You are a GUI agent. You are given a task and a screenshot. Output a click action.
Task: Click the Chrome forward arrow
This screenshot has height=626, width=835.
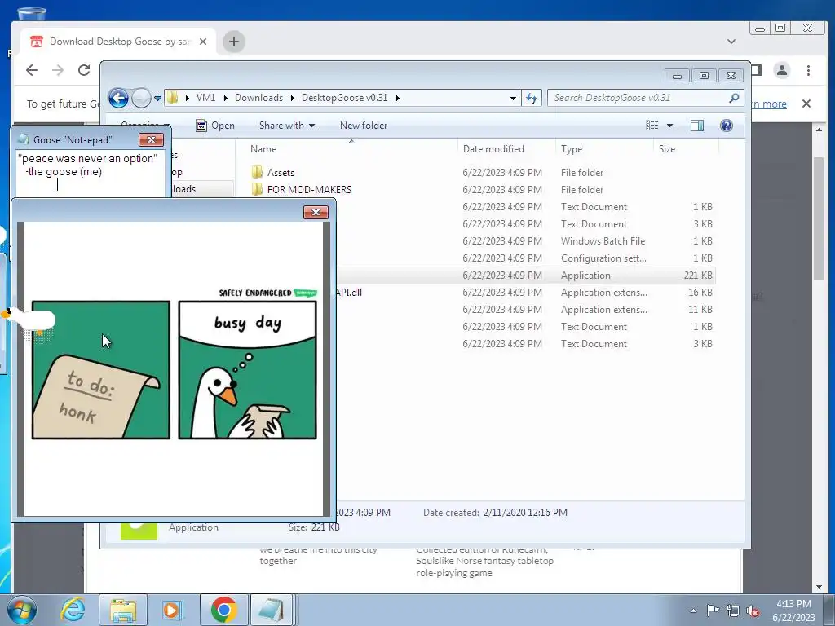pos(58,70)
